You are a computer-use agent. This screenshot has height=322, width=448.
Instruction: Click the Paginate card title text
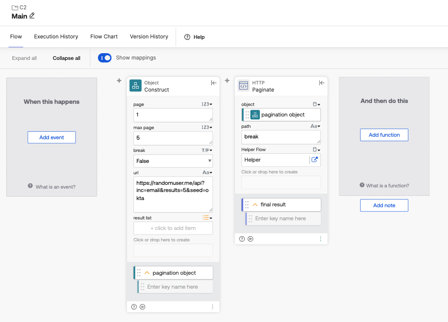(263, 89)
